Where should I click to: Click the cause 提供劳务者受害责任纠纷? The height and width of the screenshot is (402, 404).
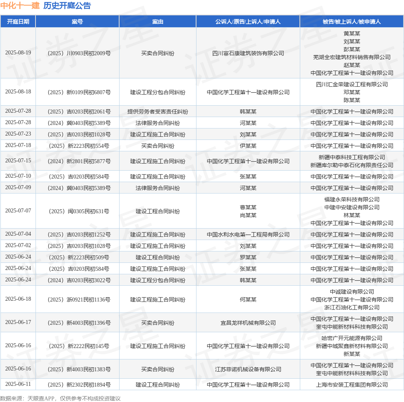(x=158, y=112)
